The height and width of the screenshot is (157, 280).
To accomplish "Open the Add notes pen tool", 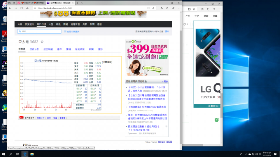I will pyautogui.click(x=167, y=8).
